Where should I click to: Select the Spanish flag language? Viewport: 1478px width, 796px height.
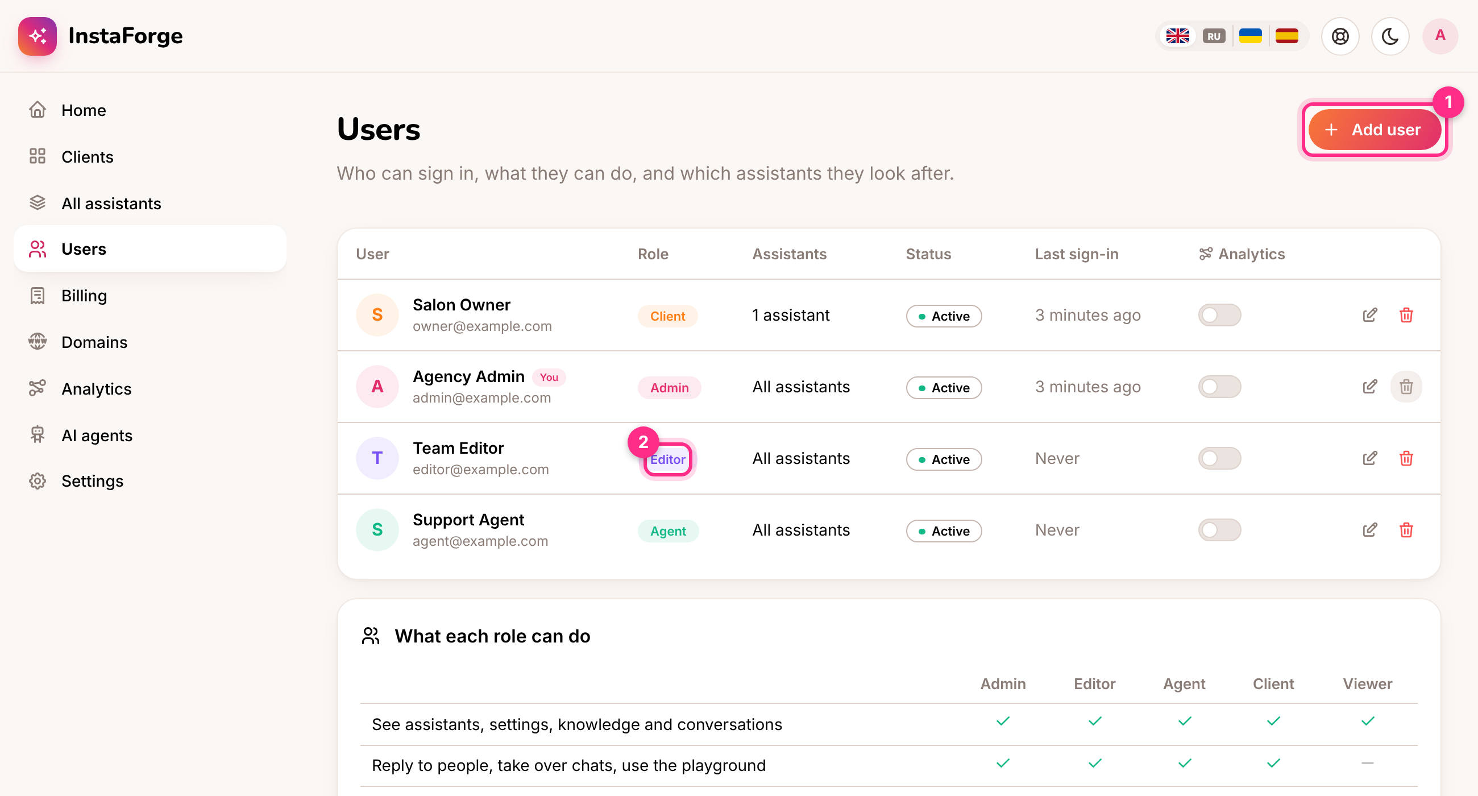(1287, 36)
